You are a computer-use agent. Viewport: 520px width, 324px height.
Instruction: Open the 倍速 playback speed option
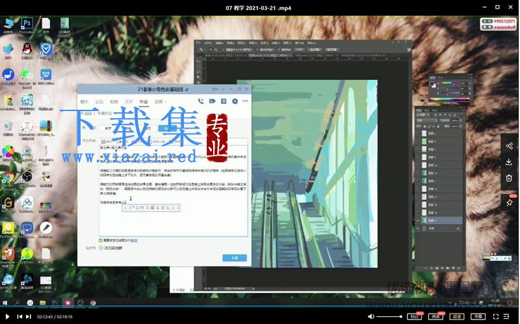pyautogui.click(x=435, y=317)
